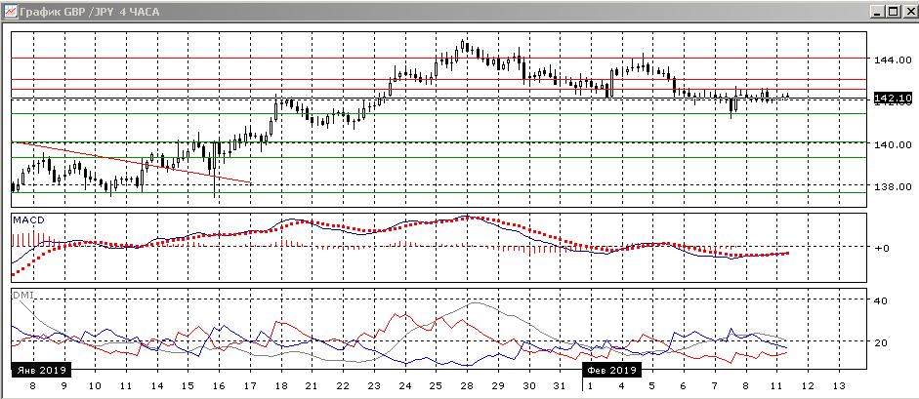This screenshot has width=919, height=399.
Task: Maximize the GBP/JPY chart window
Action: tap(891, 10)
